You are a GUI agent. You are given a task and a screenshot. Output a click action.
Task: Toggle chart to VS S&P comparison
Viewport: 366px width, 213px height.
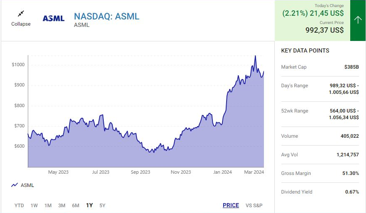click(x=254, y=206)
